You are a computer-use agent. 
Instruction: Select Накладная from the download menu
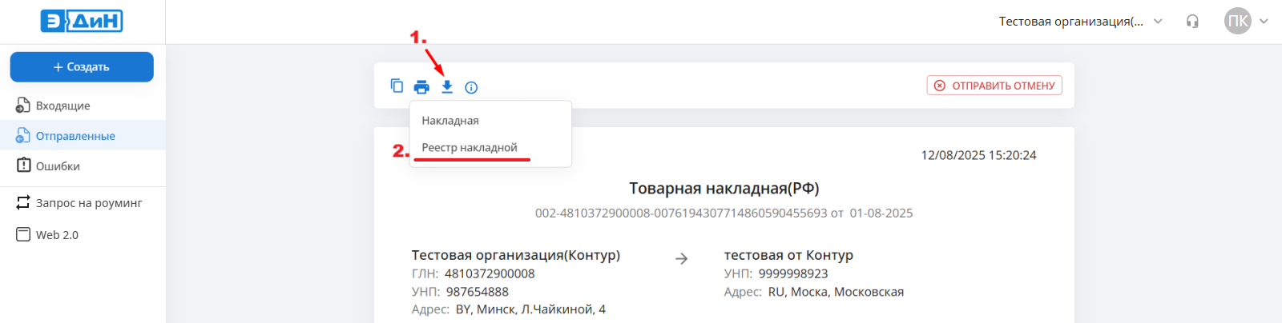click(450, 121)
